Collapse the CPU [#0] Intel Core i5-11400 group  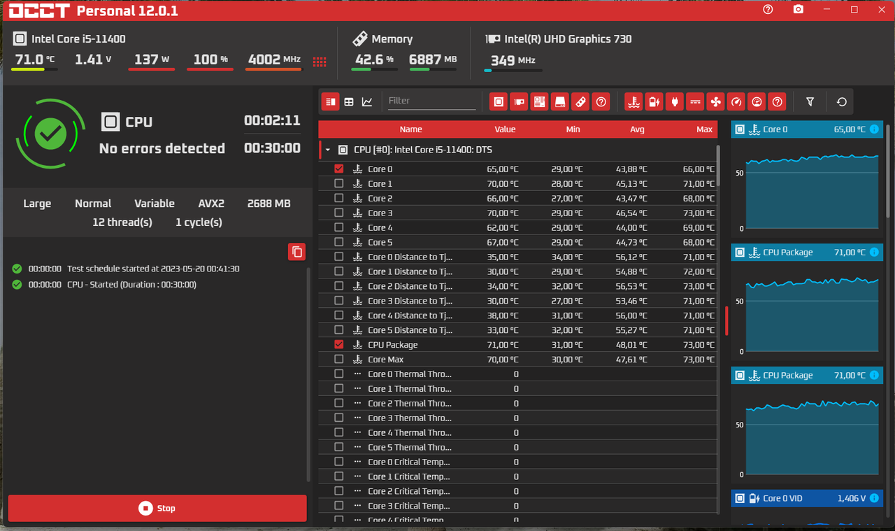pos(327,150)
